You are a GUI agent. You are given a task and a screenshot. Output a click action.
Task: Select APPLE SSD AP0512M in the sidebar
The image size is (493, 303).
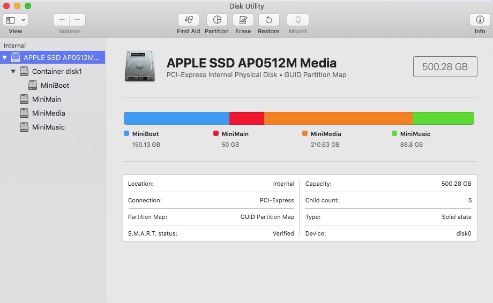53,57
